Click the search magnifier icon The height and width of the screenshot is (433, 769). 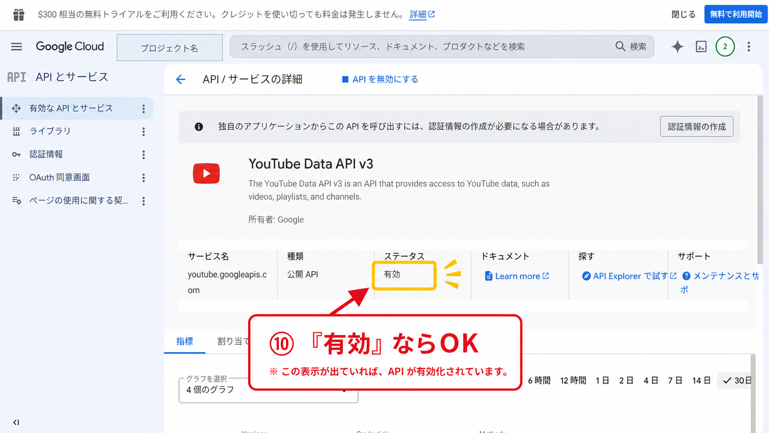click(620, 46)
